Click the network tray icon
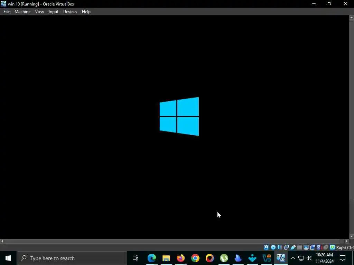Image resolution: width=354 pixels, height=265 pixels. pos(301,258)
